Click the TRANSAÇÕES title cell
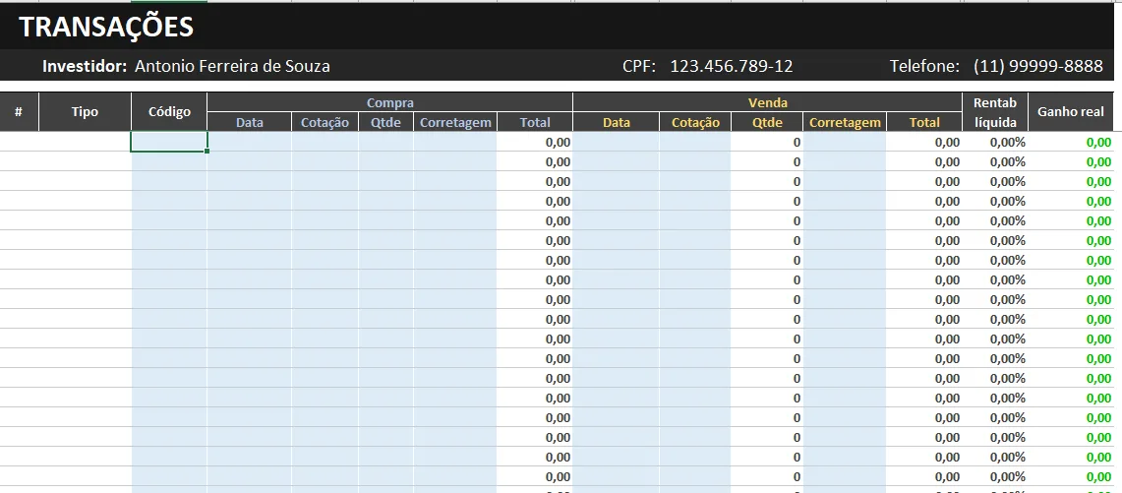 click(x=106, y=28)
